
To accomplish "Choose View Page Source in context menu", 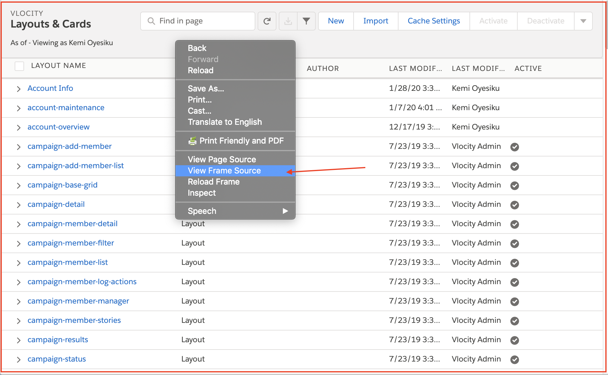I will 235,159.
